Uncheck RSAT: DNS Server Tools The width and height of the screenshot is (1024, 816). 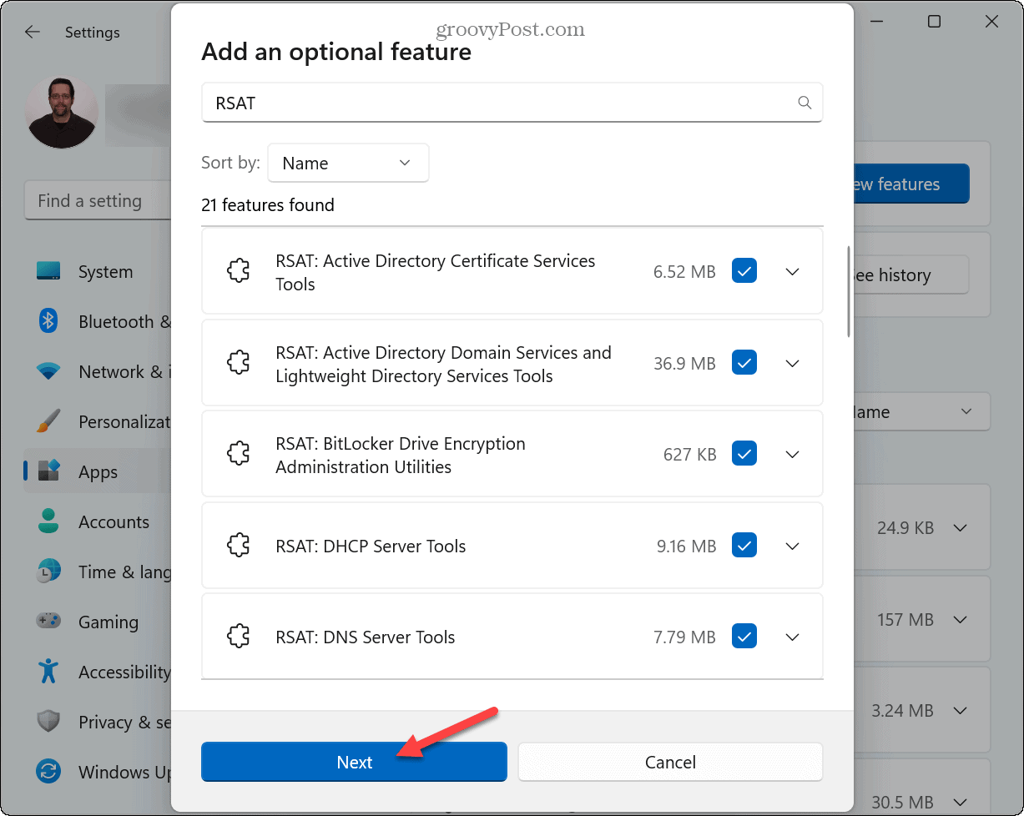744,636
